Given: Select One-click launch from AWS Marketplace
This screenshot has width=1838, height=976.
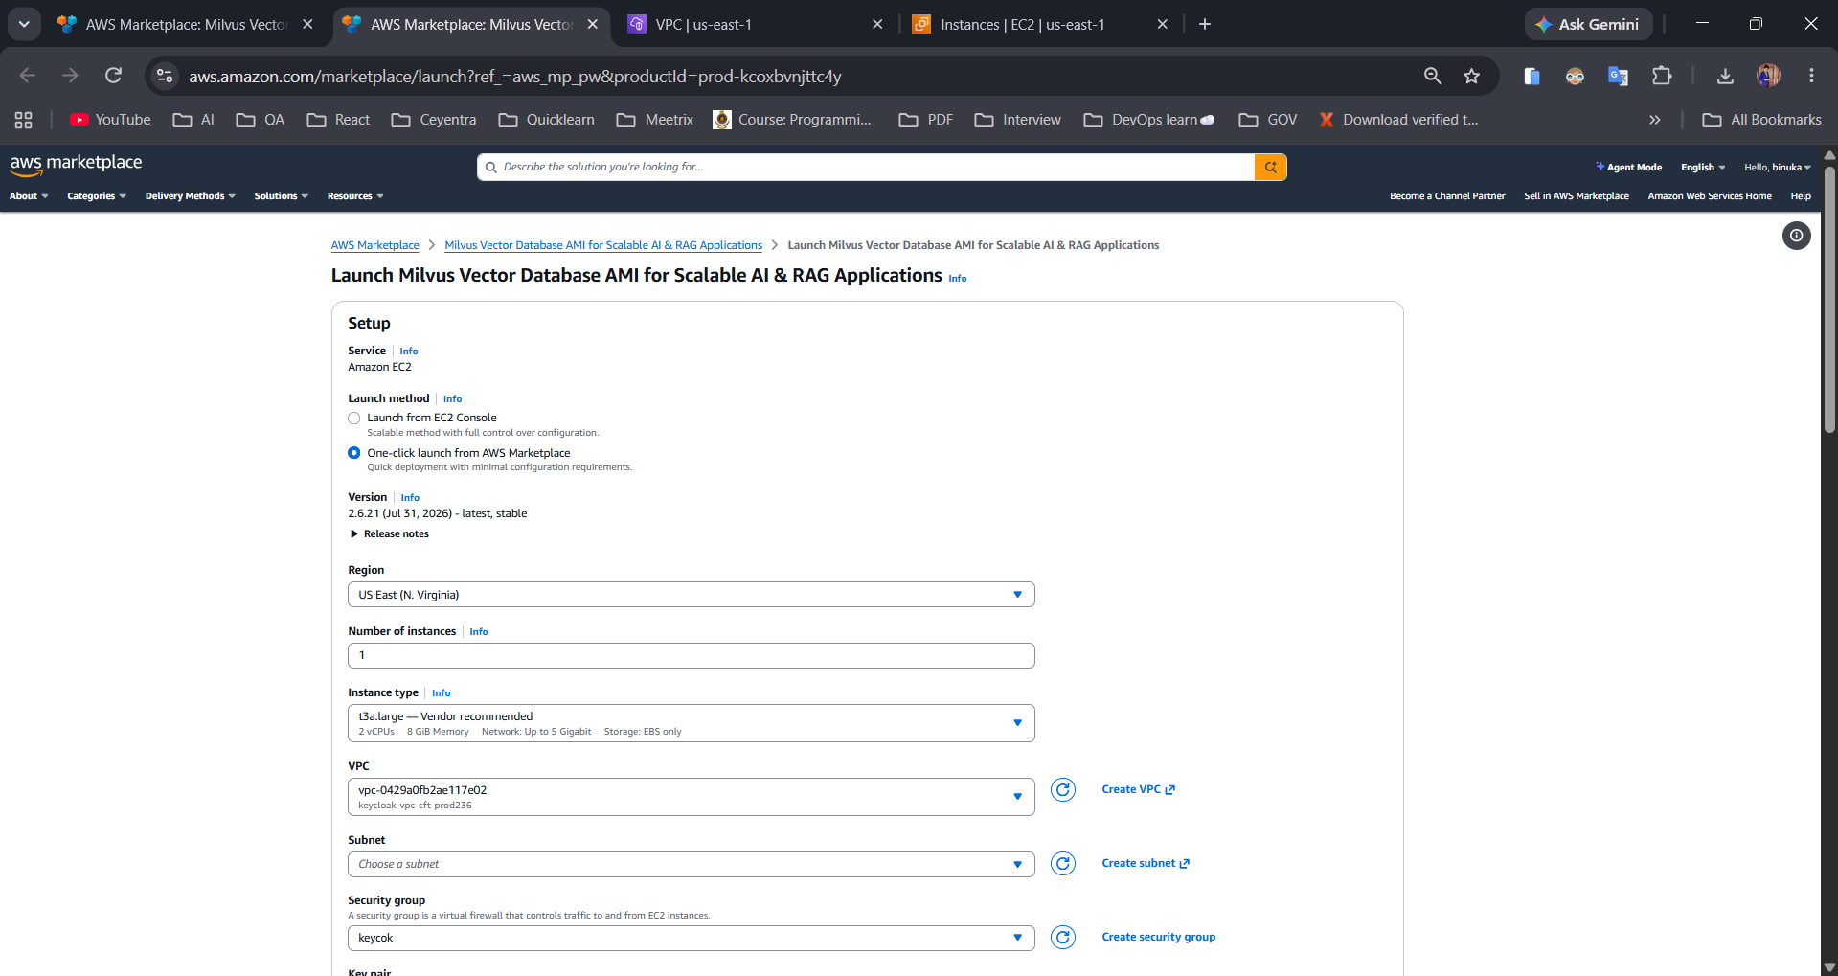Looking at the screenshot, I should click(354, 453).
